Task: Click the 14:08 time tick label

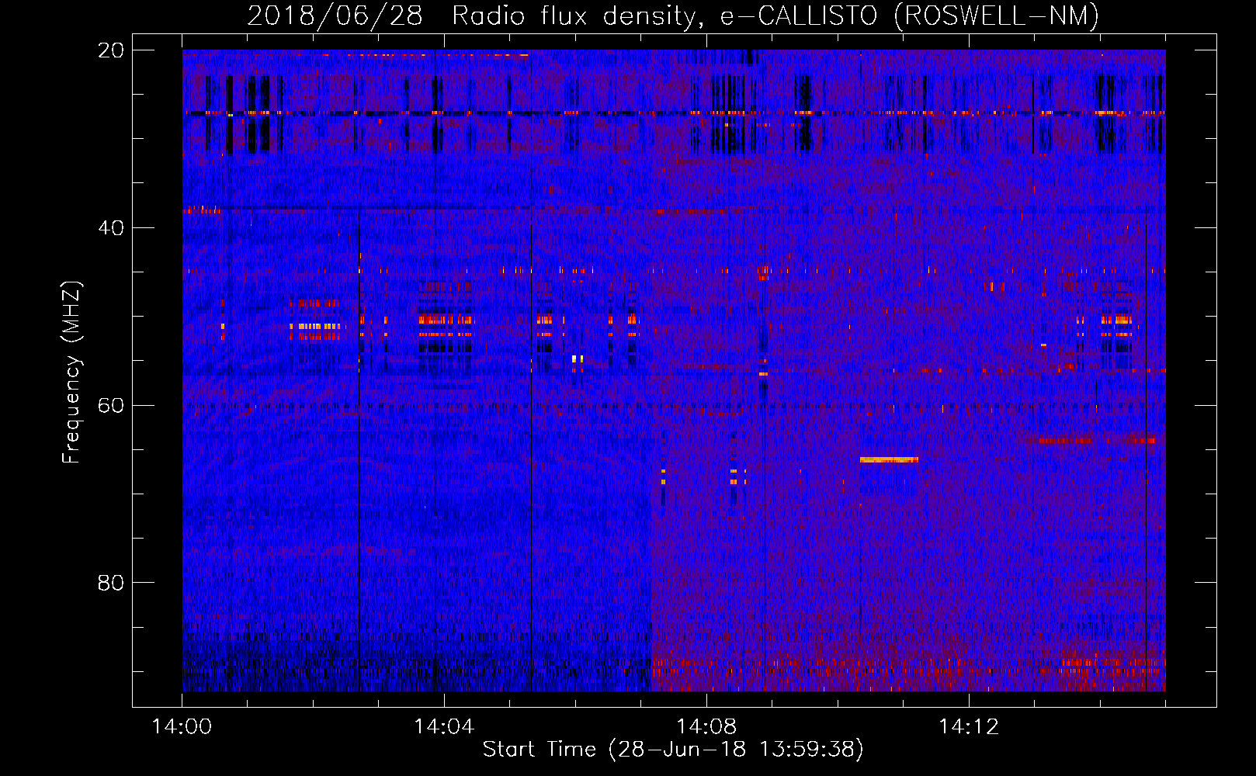Action: point(706,727)
